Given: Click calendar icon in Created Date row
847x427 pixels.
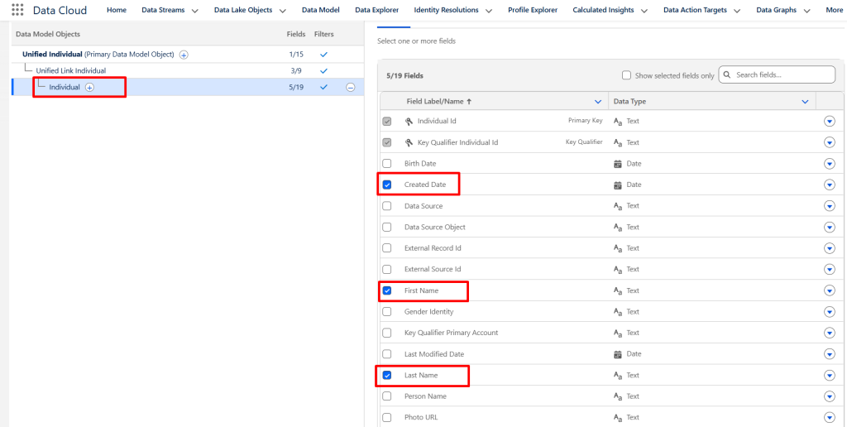Looking at the screenshot, I should pyautogui.click(x=618, y=185).
